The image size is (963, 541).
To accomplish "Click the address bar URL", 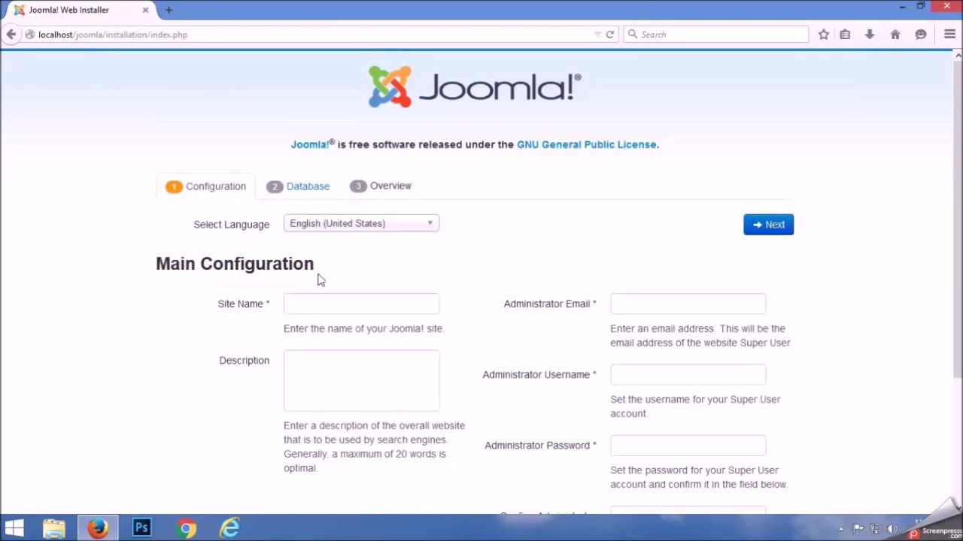I will pos(113,35).
